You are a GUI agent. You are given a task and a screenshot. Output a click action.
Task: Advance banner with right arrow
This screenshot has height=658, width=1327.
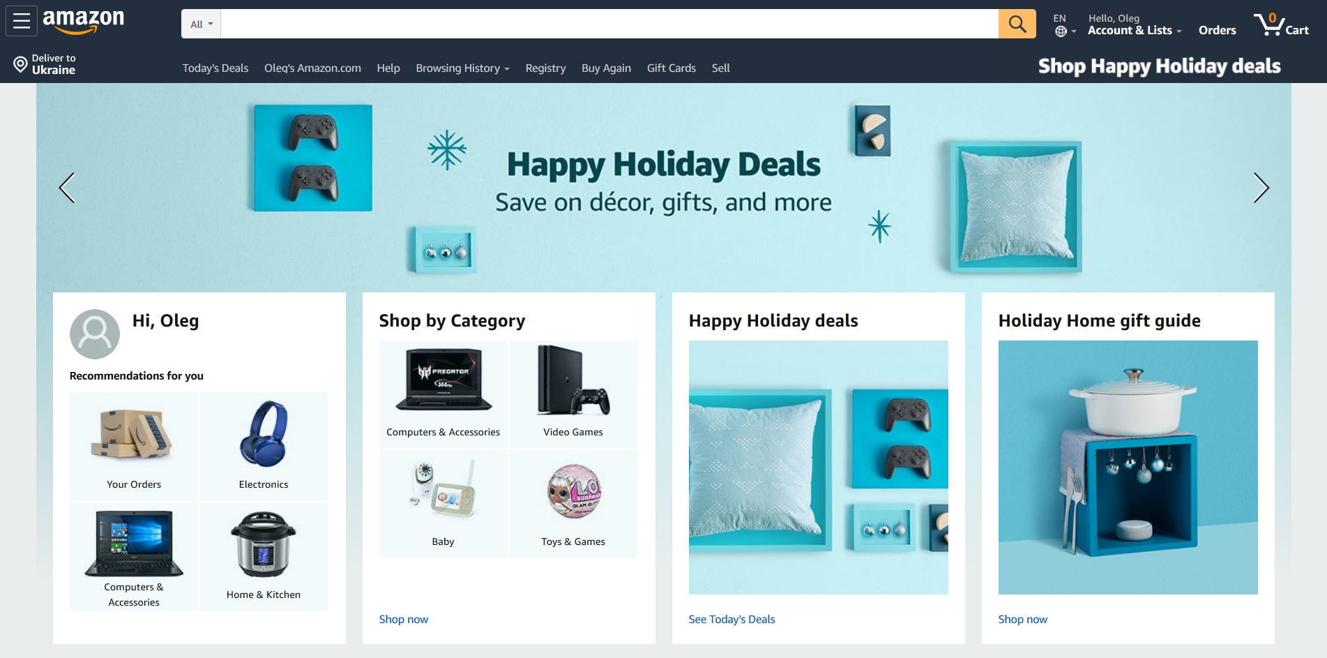tap(1261, 188)
